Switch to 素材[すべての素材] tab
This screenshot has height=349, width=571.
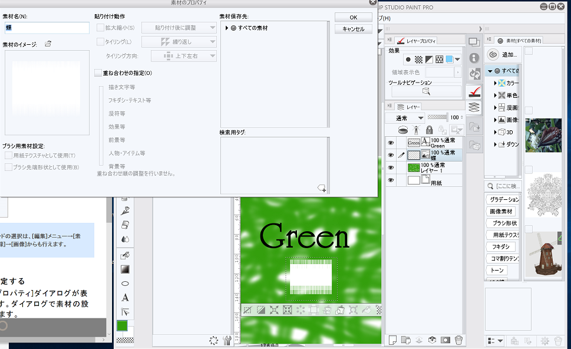click(x=520, y=41)
